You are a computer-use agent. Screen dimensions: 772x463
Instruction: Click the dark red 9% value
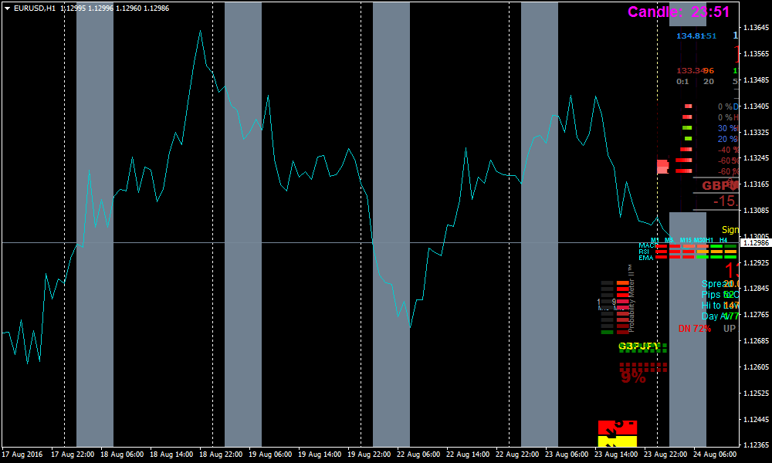pos(633,378)
